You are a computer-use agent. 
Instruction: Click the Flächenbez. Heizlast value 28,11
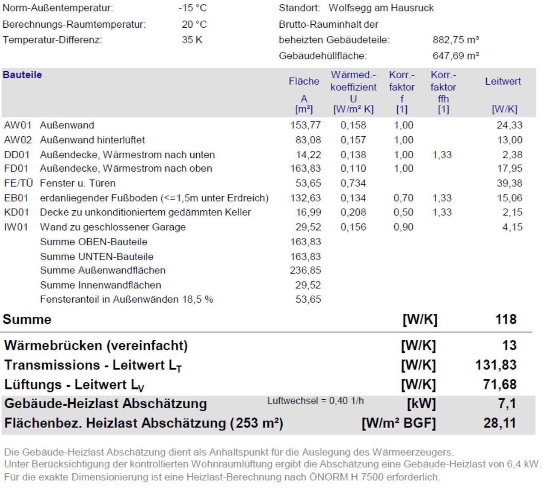click(499, 423)
